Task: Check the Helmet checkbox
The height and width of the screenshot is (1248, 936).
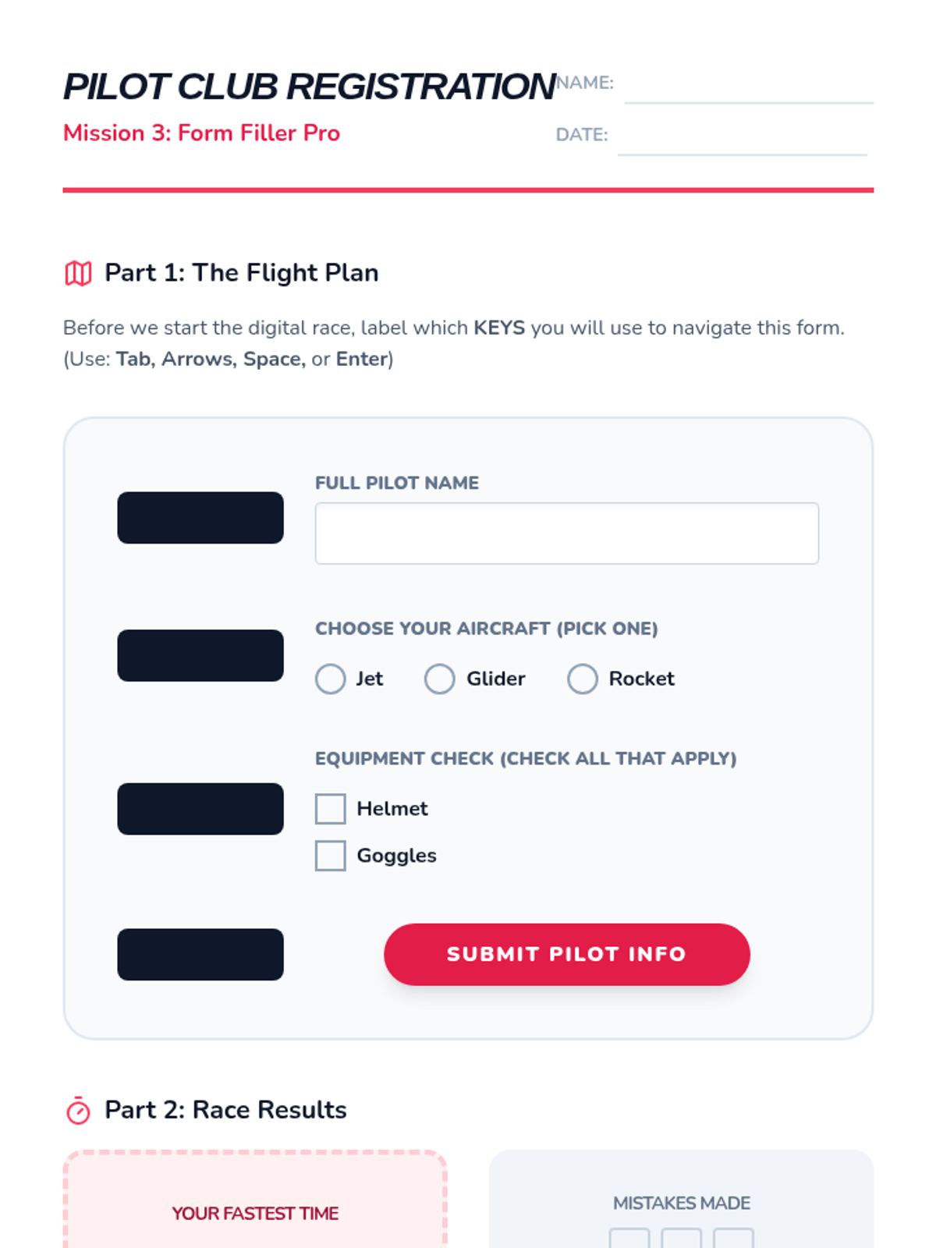Action: click(x=331, y=809)
